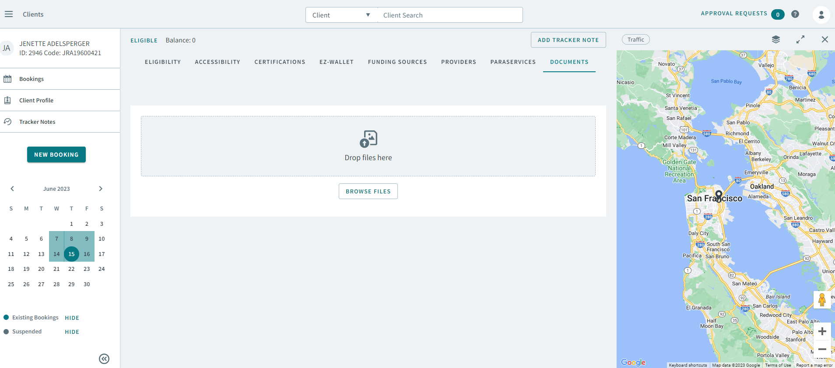835x368 pixels.
Task: Click the Browse Files button
Action: 368,191
